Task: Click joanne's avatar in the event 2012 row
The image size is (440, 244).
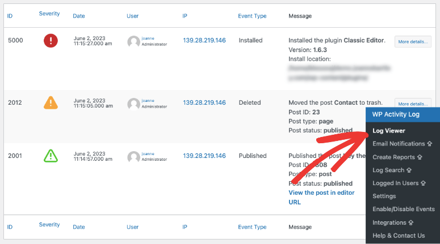Action: (x=133, y=104)
